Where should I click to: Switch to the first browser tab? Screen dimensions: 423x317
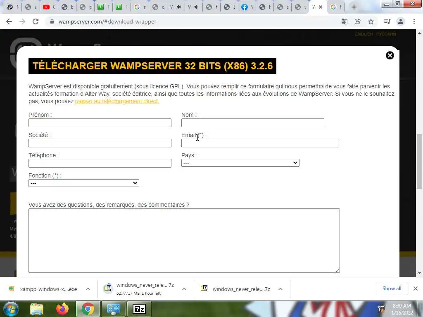(12, 7)
